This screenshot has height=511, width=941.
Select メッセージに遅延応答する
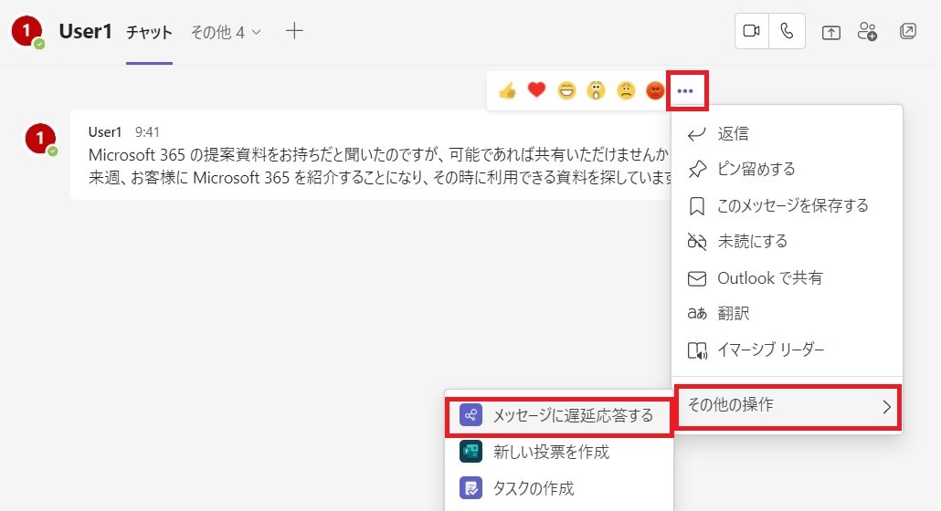559,416
